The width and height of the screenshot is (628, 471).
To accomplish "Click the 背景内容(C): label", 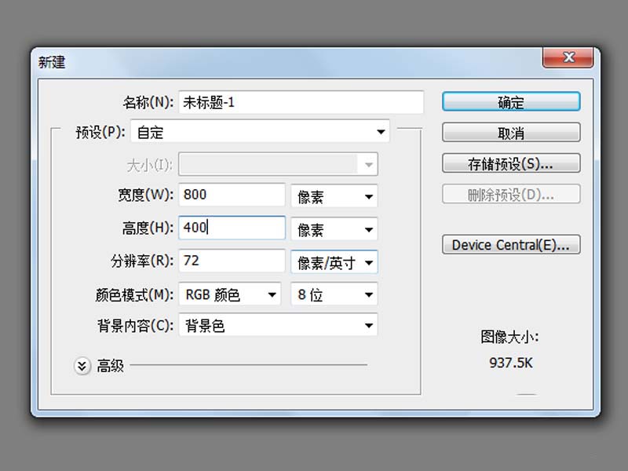I will pyautogui.click(x=135, y=325).
